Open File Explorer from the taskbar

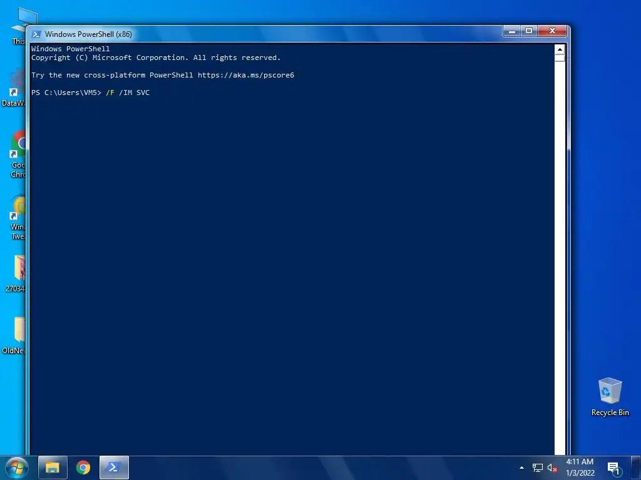[x=53, y=467]
